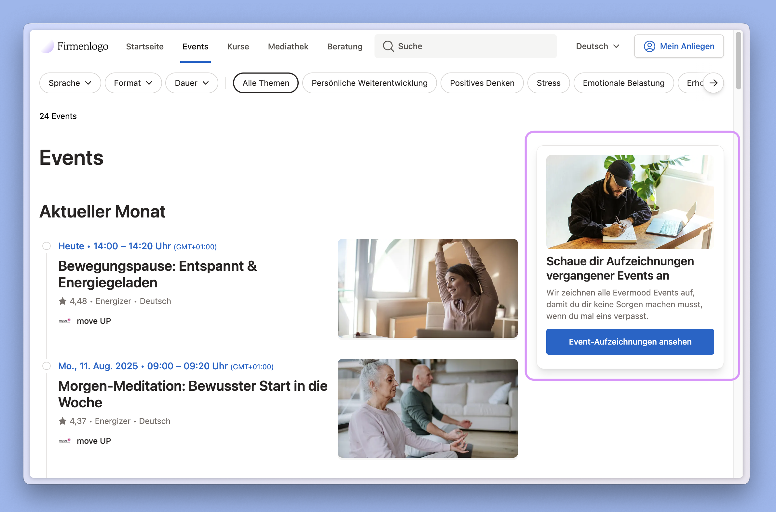The height and width of the screenshot is (512, 776).
Task: Click star rating icon beside 4,48
Action: pos(62,301)
